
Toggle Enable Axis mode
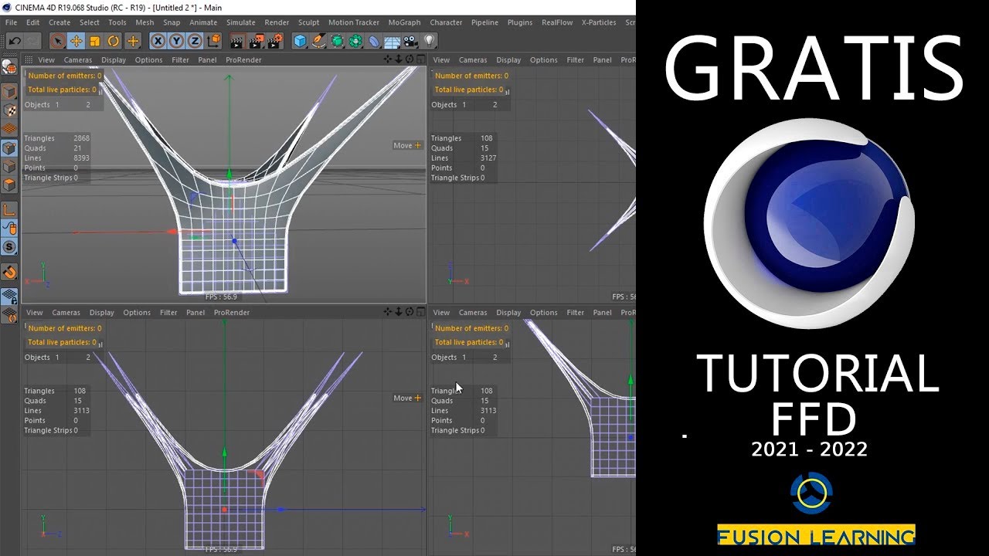9,209
